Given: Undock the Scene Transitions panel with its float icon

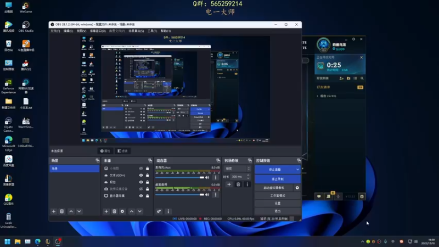Looking at the screenshot, I should click(250, 160).
